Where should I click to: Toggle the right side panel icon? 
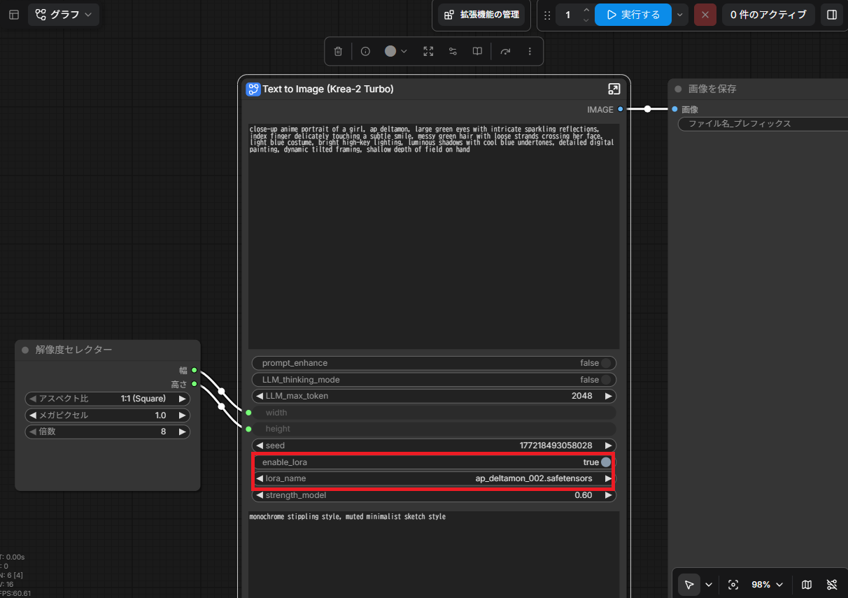831,15
